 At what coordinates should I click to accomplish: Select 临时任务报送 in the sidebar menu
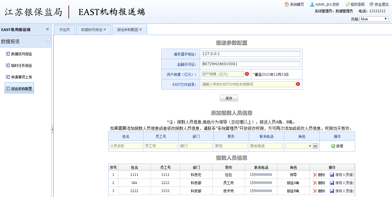[x=19, y=65]
